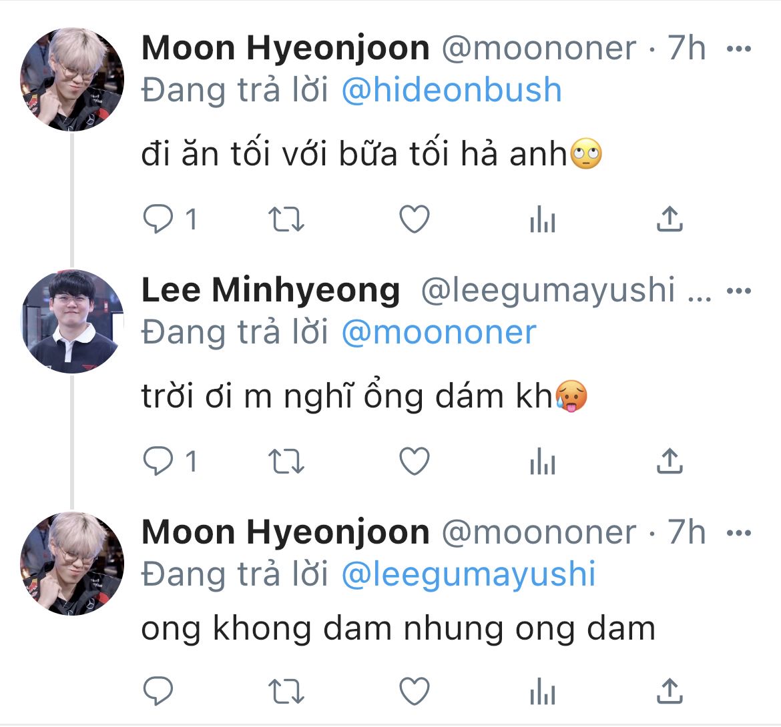View analytics for the last tweet
This screenshot has height=727, width=781.
[542, 692]
